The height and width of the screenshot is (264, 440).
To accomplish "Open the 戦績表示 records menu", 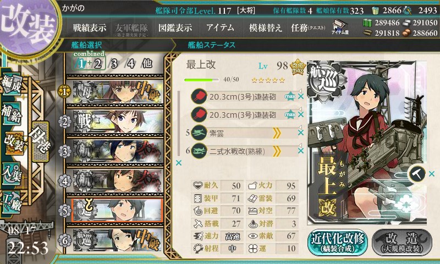I will click(x=90, y=28).
